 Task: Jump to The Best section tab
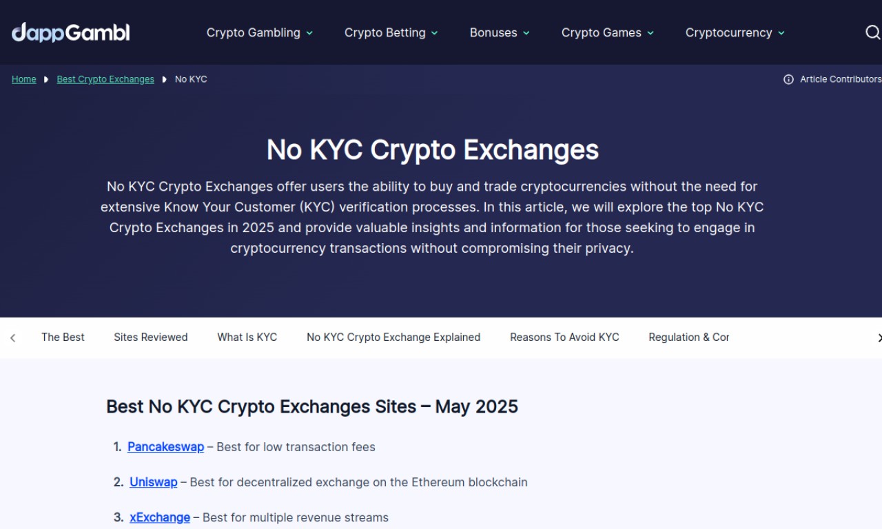tap(63, 337)
